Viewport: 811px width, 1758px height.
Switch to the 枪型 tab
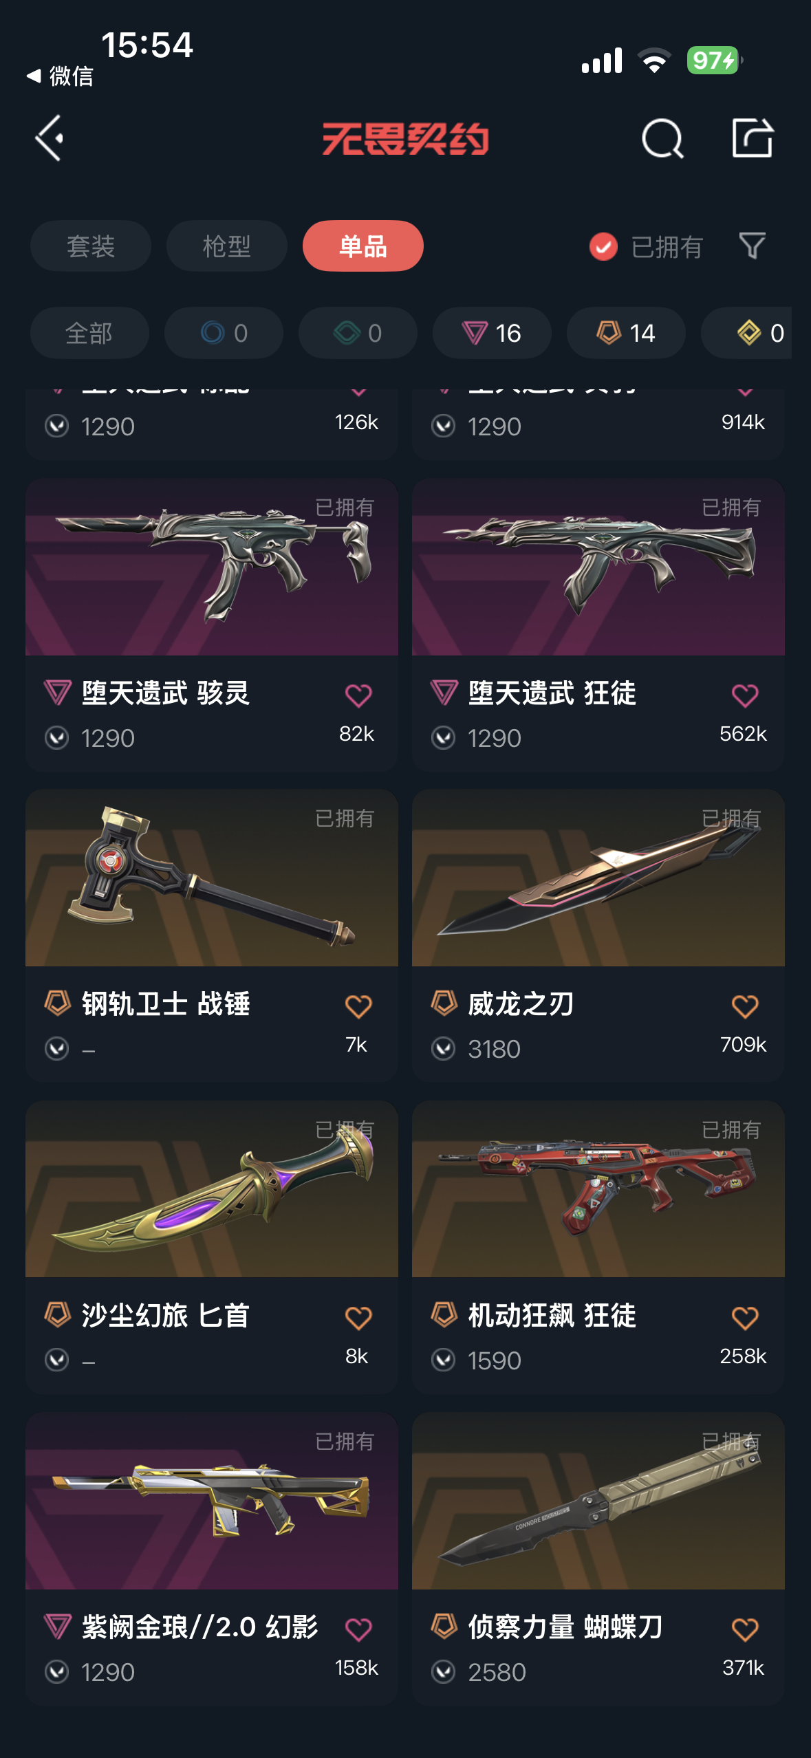click(227, 246)
